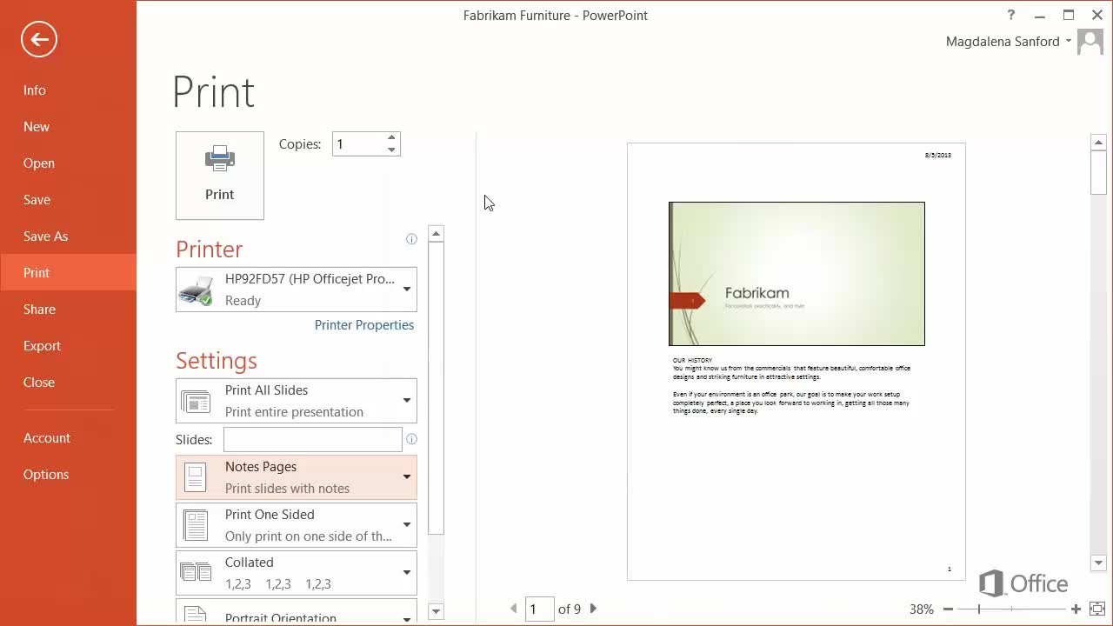The height and width of the screenshot is (626, 1113).
Task: Click the OUR HISTORY notes text
Action: click(x=692, y=360)
